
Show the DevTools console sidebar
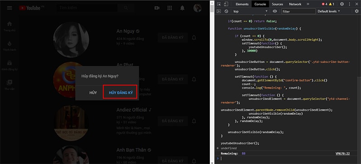tap(219, 11)
